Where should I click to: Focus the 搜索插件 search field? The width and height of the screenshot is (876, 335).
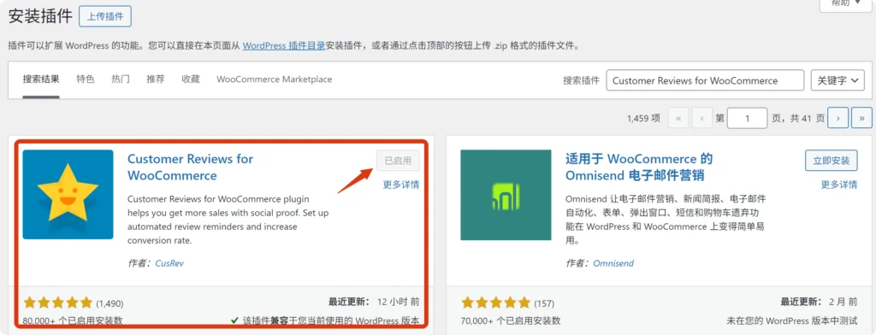click(x=705, y=80)
